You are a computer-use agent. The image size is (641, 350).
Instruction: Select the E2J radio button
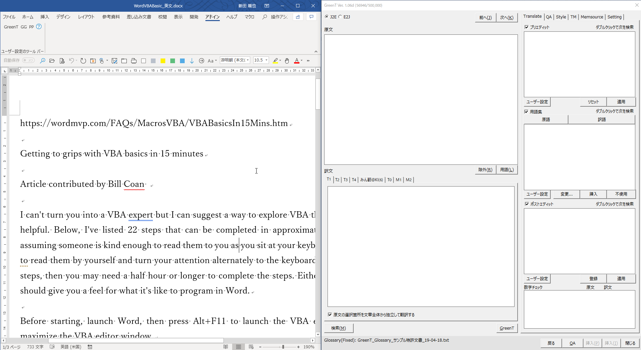tap(340, 17)
